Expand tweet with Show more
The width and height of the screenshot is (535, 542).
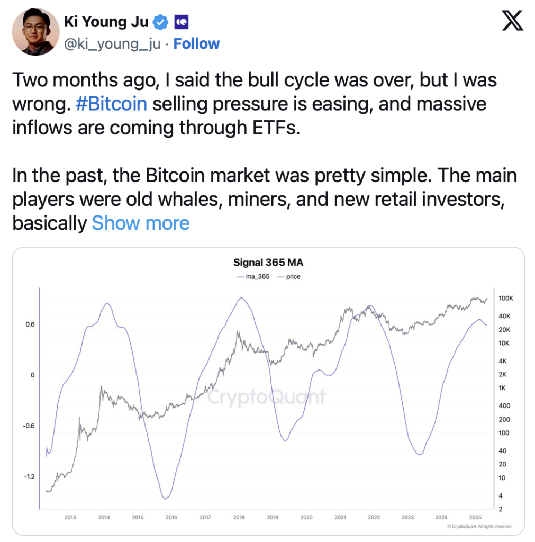point(141,223)
